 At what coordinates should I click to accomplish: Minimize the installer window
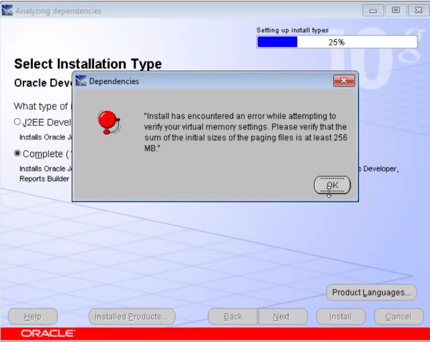click(x=373, y=11)
